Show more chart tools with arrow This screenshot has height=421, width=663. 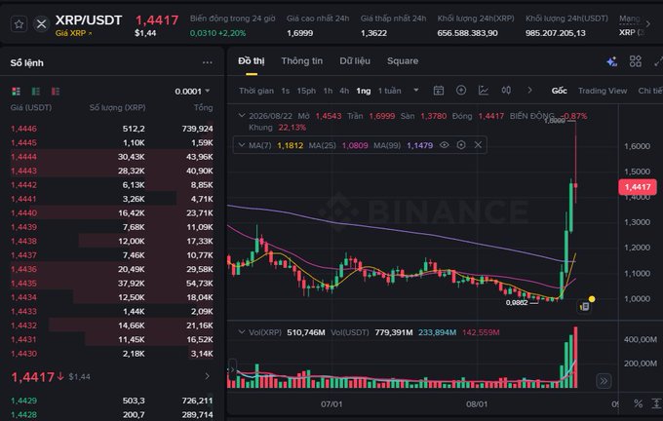[x=529, y=90]
